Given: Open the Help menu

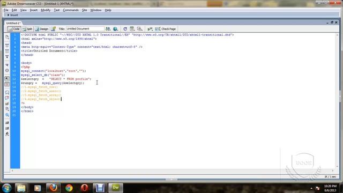Looking at the screenshot, I should click(x=108, y=10).
